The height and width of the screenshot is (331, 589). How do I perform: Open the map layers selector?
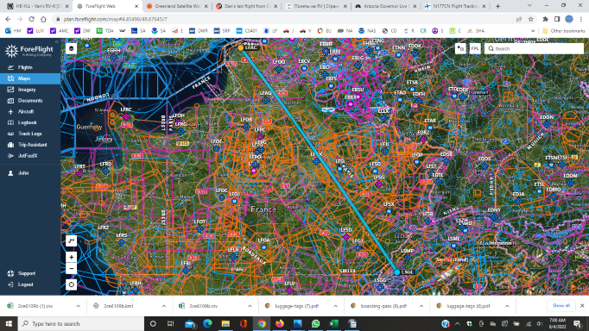pos(72,48)
